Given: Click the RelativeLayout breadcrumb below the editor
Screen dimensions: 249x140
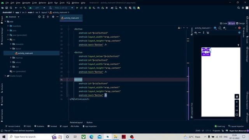Looking at the screenshot, I should point(76,122).
